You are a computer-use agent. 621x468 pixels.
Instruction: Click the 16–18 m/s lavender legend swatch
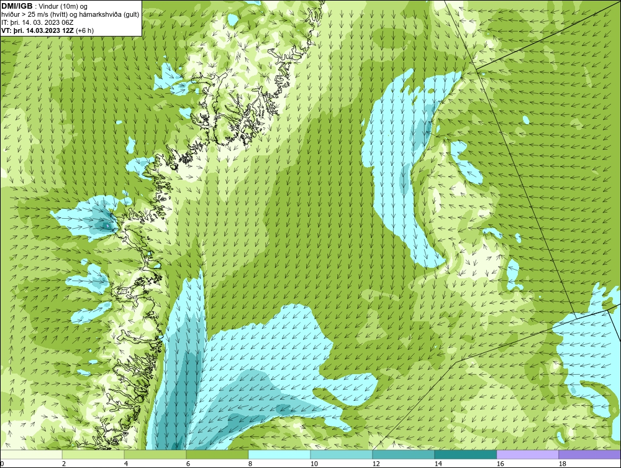[x=527, y=454]
